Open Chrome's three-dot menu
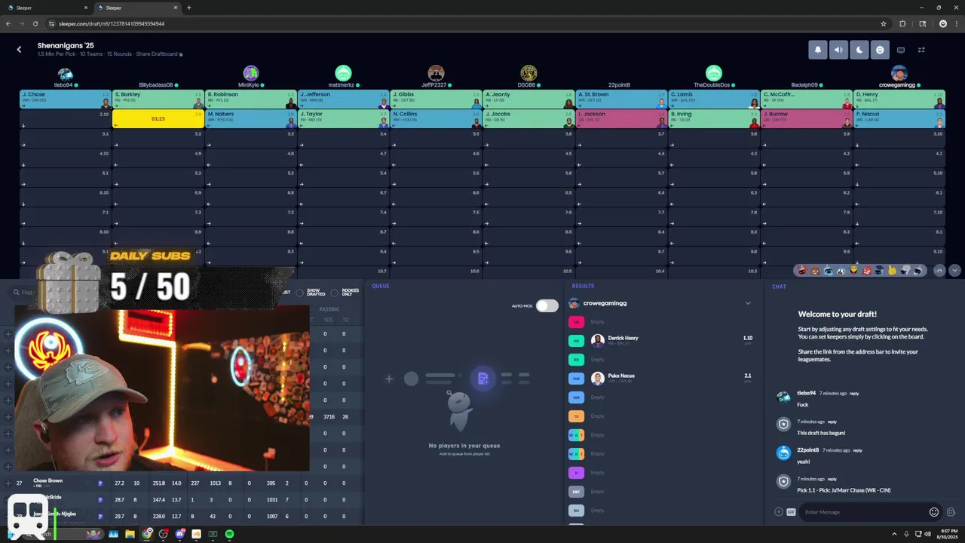This screenshot has width=965, height=543. 957,23
